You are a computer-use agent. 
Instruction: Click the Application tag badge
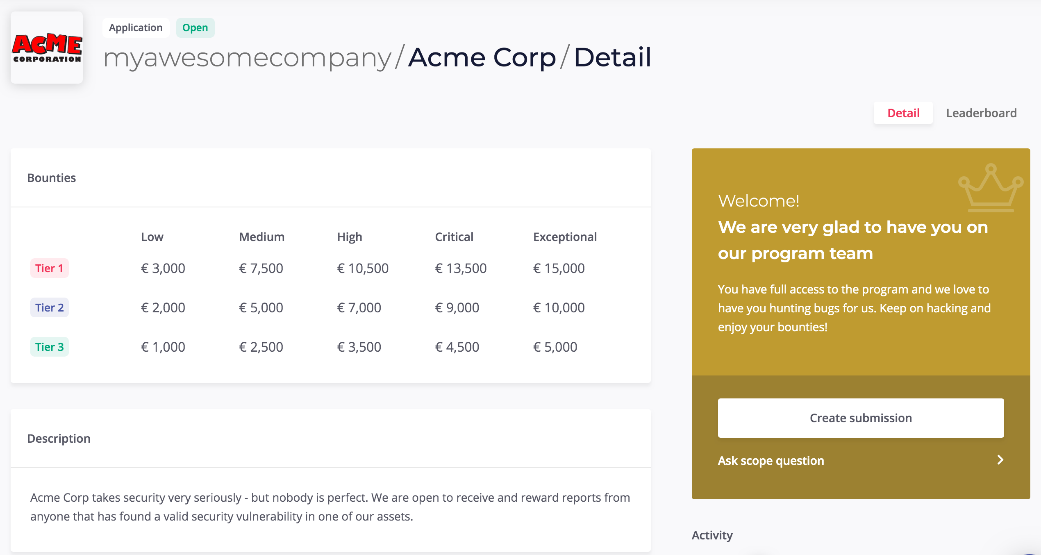click(136, 28)
